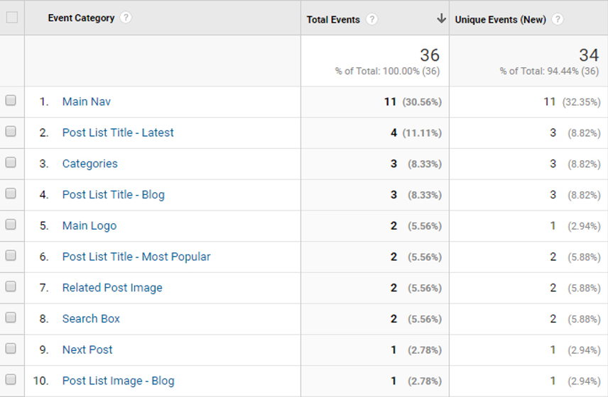Sort by Unique Events (New) column header
This screenshot has height=397, width=608.
(x=500, y=20)
